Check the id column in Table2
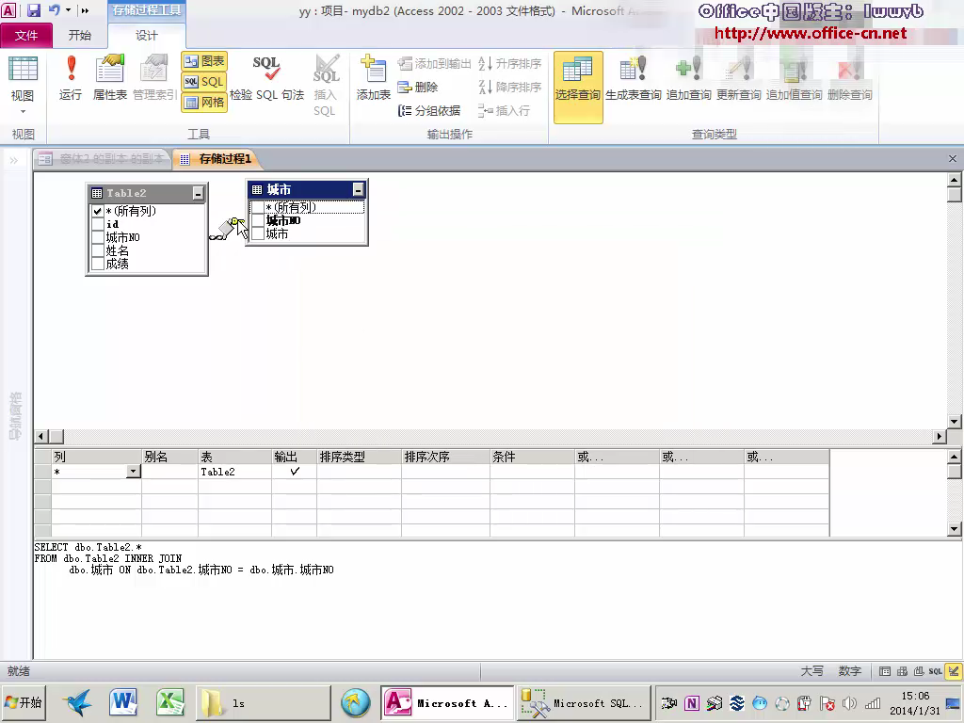This screenshot has width=964, height=723. 97,224
